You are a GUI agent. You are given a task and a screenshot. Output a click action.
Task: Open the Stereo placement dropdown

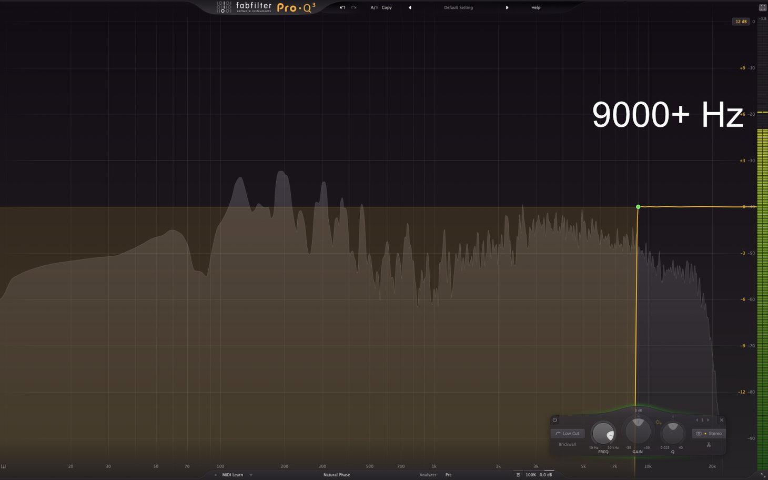pyautogui.click(x=708, y=433)
